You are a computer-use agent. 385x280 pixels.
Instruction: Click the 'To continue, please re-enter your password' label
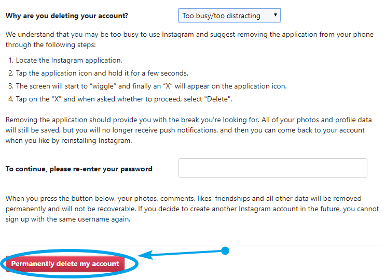pyautogui.click(x=79, y=169)
